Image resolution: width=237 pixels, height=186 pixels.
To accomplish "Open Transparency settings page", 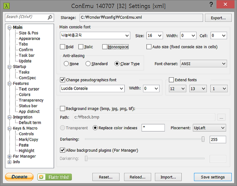I will point(31,100).
